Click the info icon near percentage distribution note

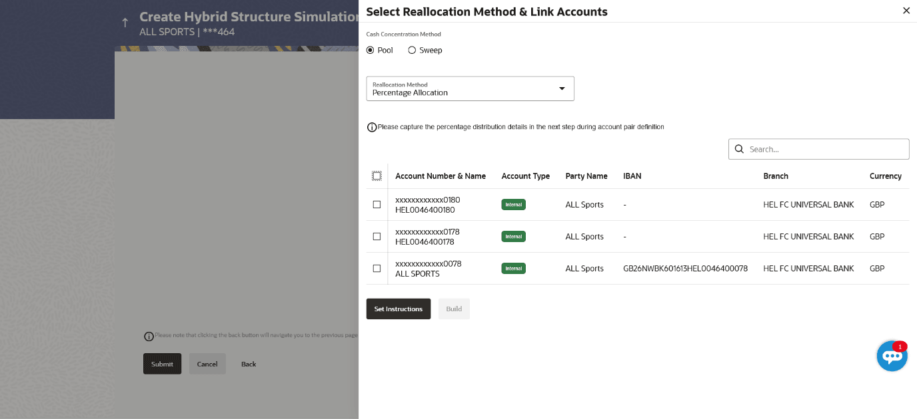point(372,127)
